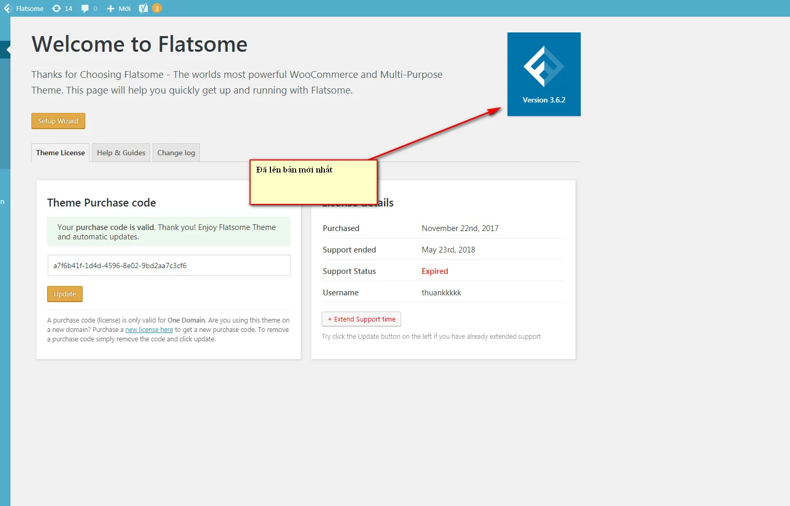The height and width of the screenshot is (506, 790).
Task: Click the Theme Purchase code heading
Action: click(101, 203)
